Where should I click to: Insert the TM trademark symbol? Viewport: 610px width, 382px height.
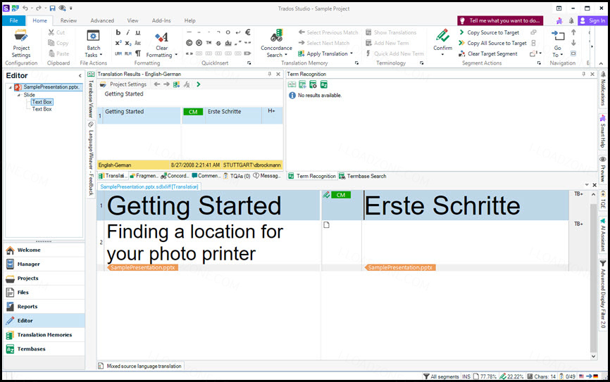click(x=208, y=43)
